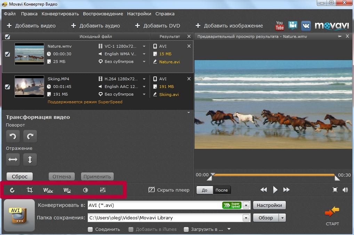Open the Movavi logo link
This screenshot has width=354, height=235.
point(332,25)
